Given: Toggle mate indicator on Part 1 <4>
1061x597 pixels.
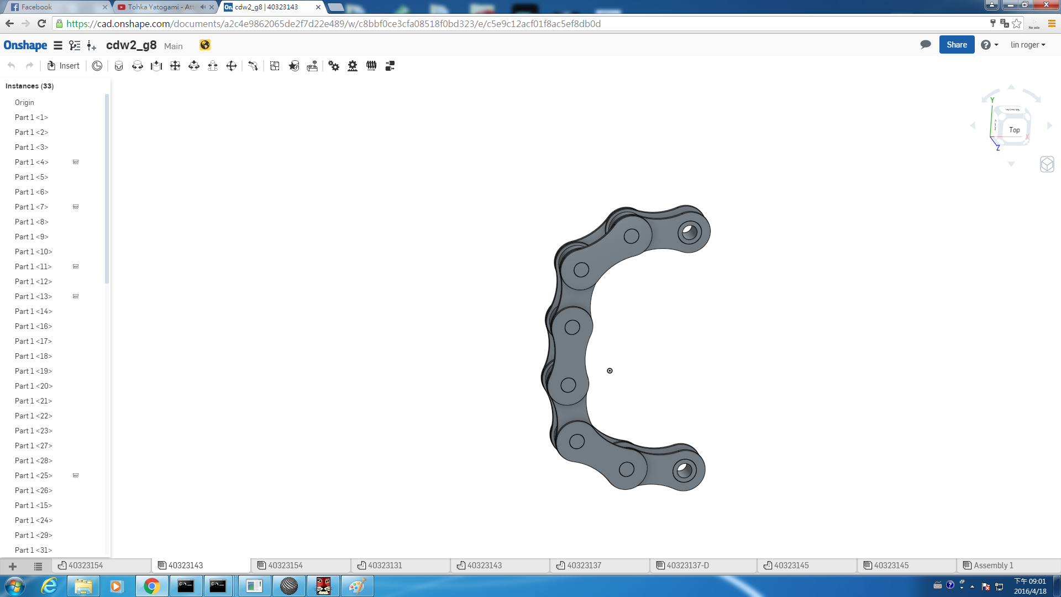Looking at the screenshot, I should (x=76, y=162).
